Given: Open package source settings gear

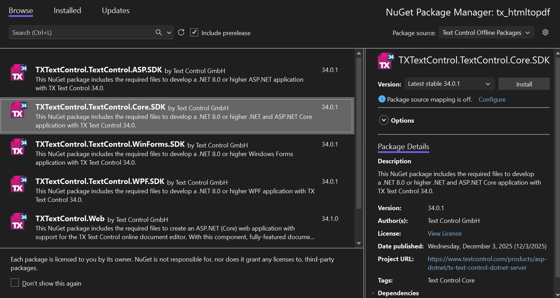Looking at the screenshot, I should pyautogui.click(x=545, y=32).
